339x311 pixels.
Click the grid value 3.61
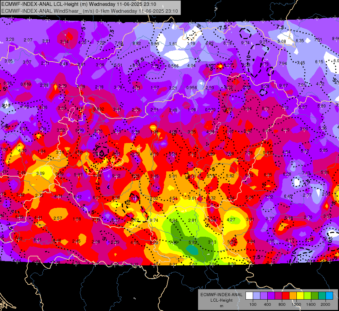pyautogui.click(x=192, y=198)
